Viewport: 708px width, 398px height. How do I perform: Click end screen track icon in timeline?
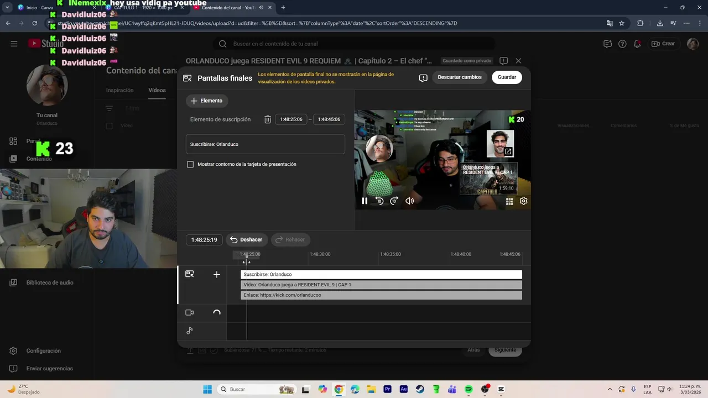click(x=190, y=274)
